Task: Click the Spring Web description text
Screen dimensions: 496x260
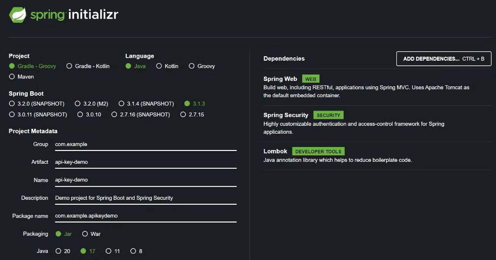Action: point(366,91)
